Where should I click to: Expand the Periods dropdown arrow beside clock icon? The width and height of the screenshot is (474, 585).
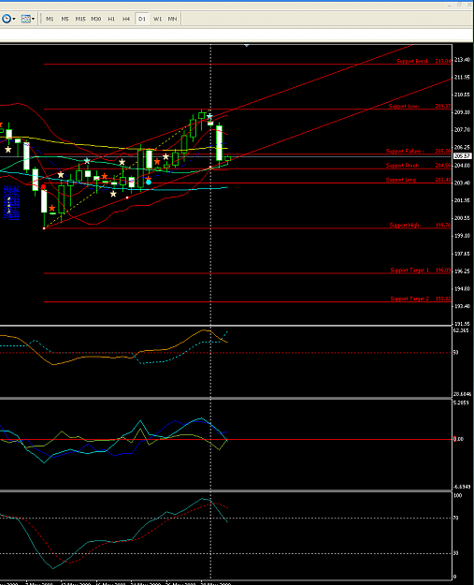point(14,19)
